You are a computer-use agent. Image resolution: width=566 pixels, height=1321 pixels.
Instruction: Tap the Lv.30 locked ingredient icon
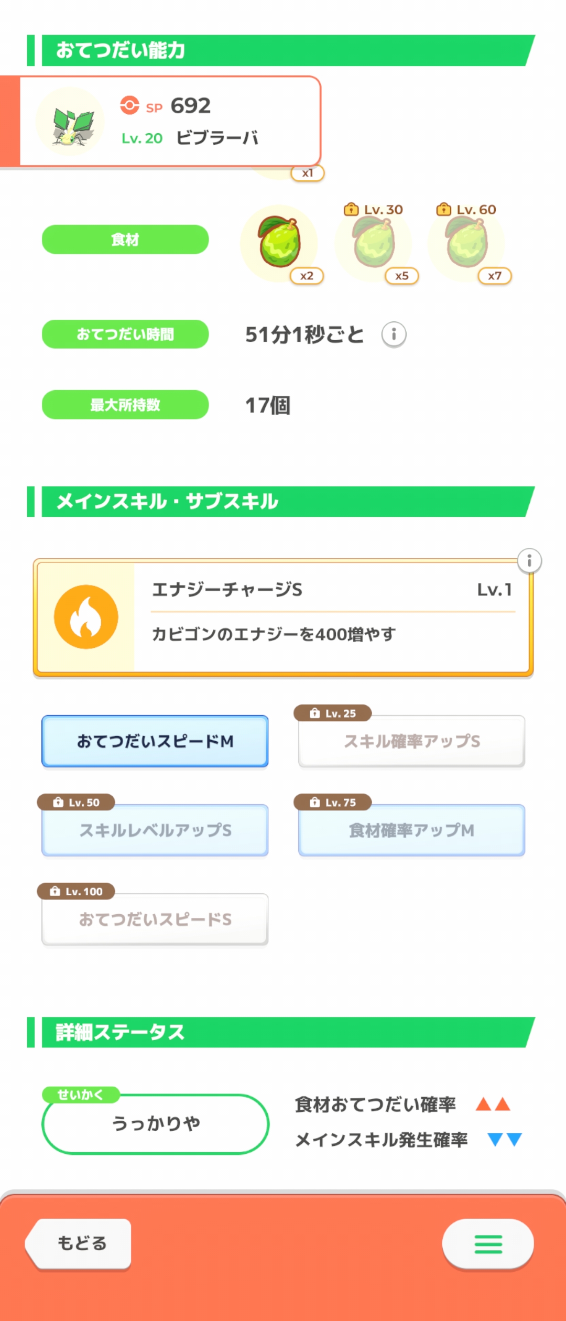pos(374,243)
